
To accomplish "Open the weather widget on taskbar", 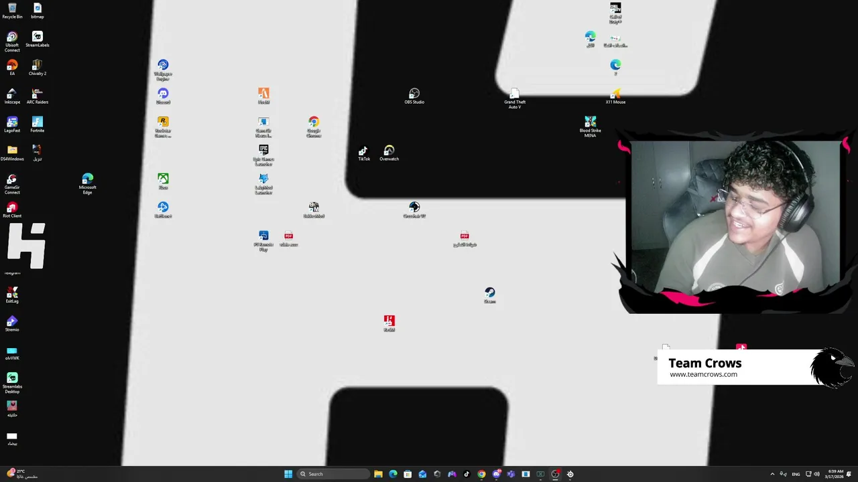I will point(21,474).
